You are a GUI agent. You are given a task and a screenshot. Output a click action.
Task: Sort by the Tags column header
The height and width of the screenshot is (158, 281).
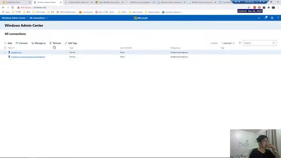pos(223,48)
